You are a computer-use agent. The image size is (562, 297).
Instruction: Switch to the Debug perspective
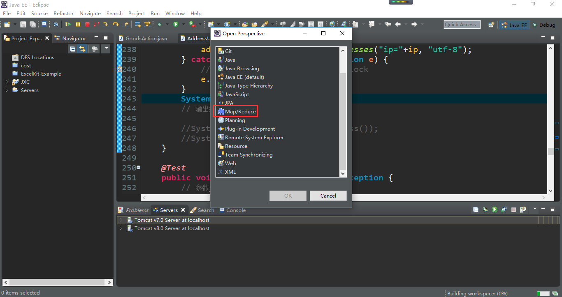click(544, 25)
